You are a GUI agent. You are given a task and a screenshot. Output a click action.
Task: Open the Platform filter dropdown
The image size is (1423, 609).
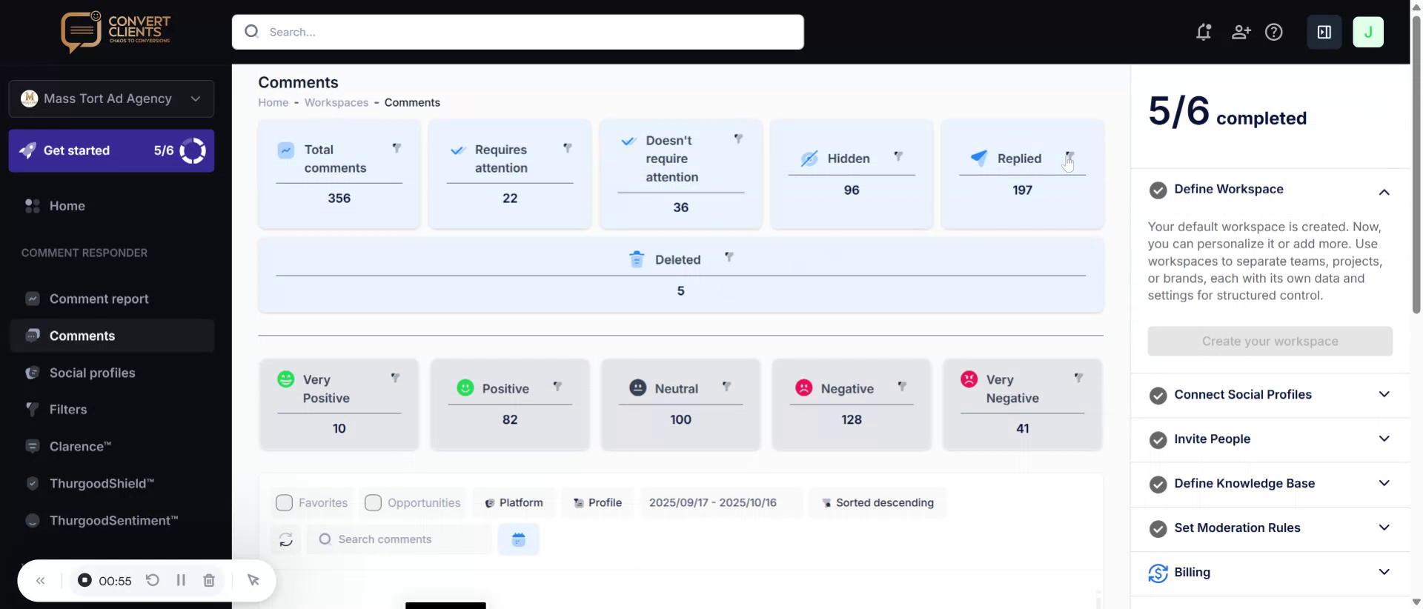point(514,502)
